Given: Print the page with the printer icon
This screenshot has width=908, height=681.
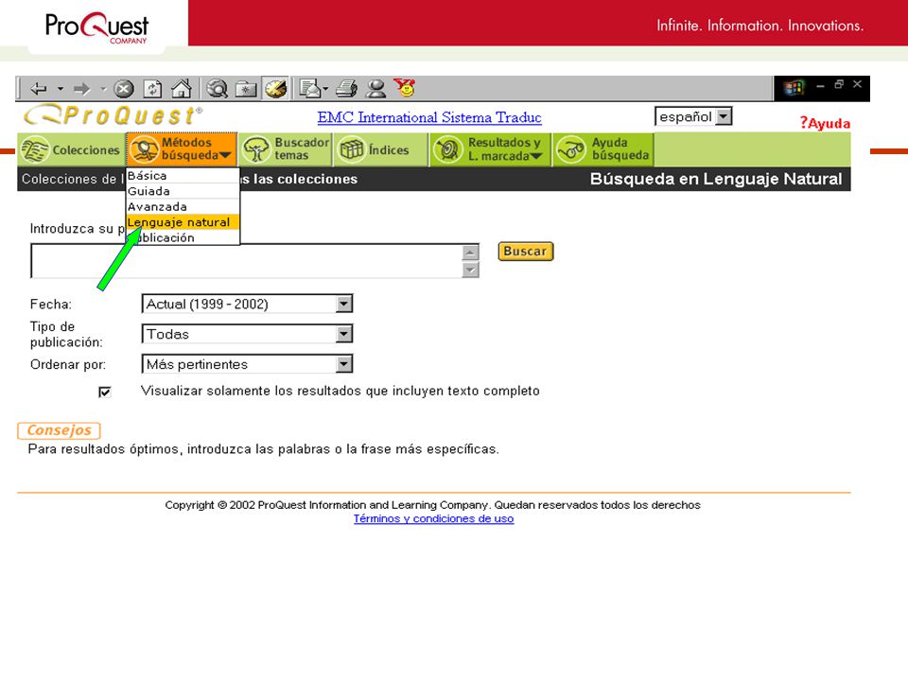Looking at the screenshot, I should pyautogui.click(x=347, y=89).
